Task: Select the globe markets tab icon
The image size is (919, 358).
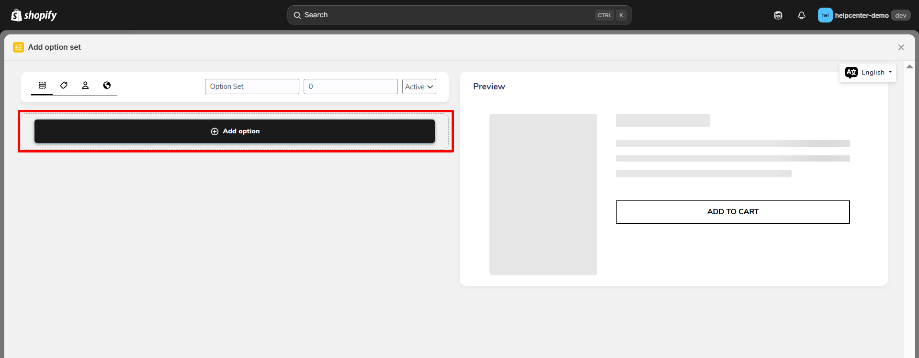Action: 107,85
